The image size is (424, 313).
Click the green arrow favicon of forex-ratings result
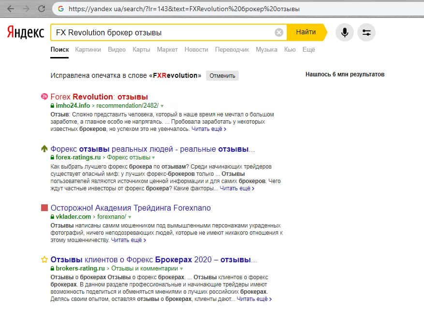(x=44, y=149)
